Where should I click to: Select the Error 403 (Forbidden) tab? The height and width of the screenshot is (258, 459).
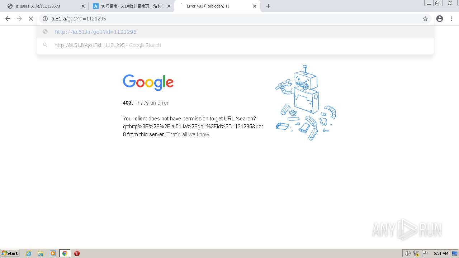coord(217,6)
